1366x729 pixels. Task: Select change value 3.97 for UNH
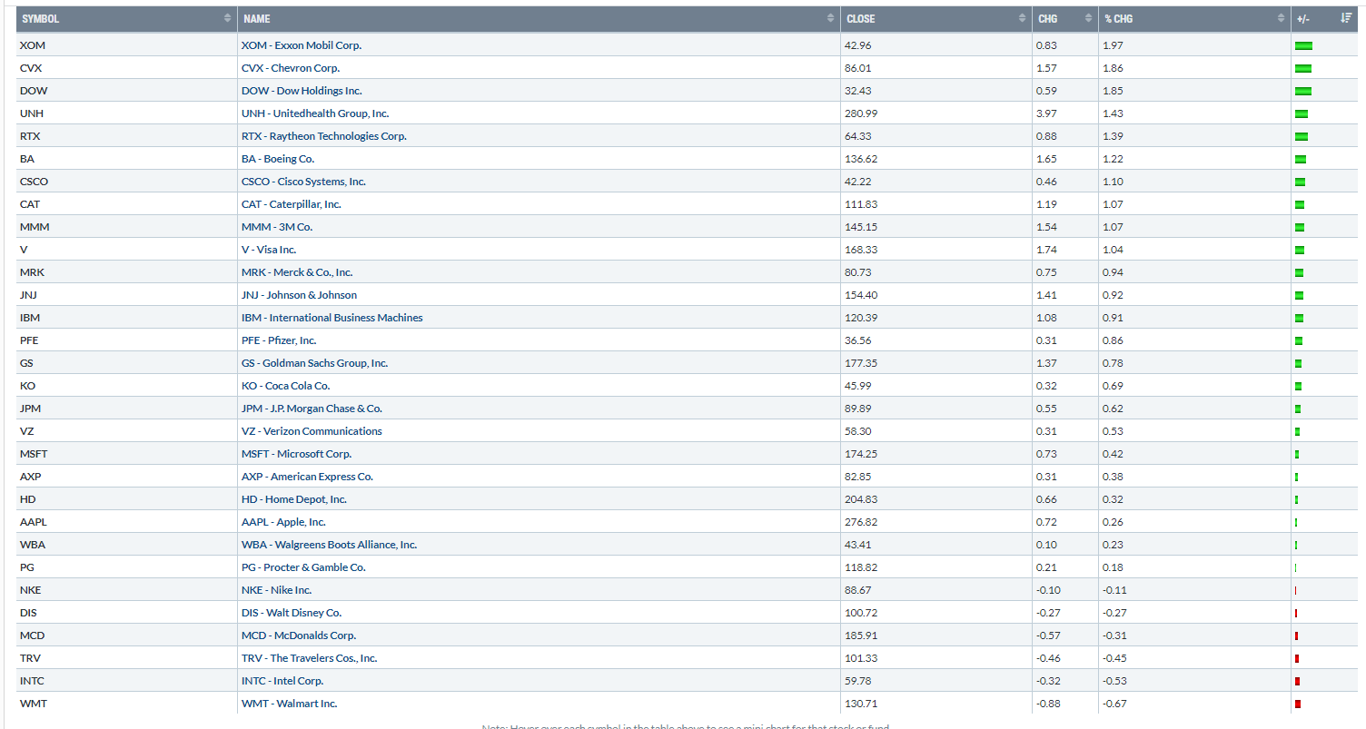point(1046,113)
